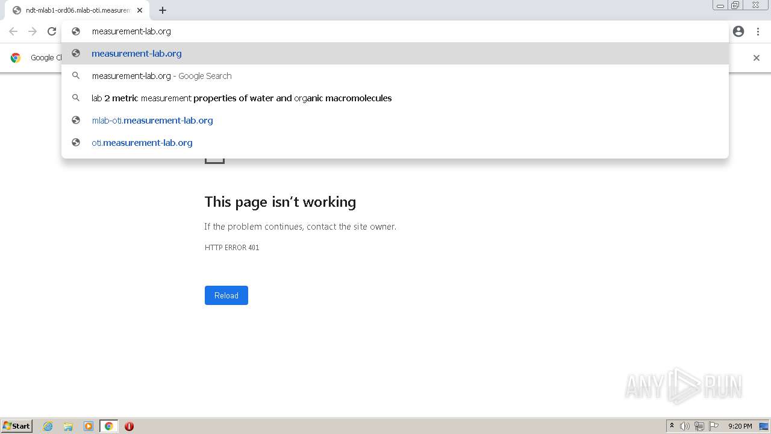Open the media player taskbar icon
This screenshot has height=434, width=771.
(89, 426)
